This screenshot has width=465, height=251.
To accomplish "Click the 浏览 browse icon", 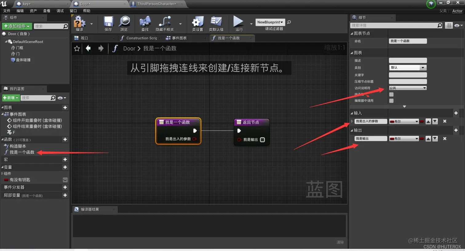I will (x=124, y=23).
